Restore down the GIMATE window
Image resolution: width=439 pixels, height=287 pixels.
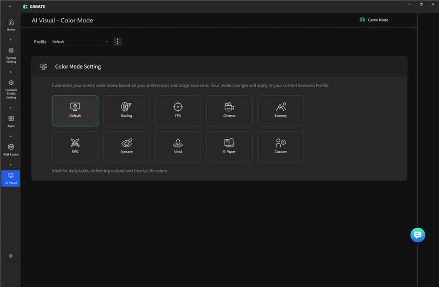coord(421,4)
